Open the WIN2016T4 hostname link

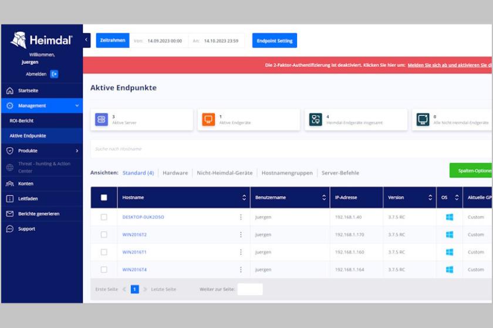(134, 269)
